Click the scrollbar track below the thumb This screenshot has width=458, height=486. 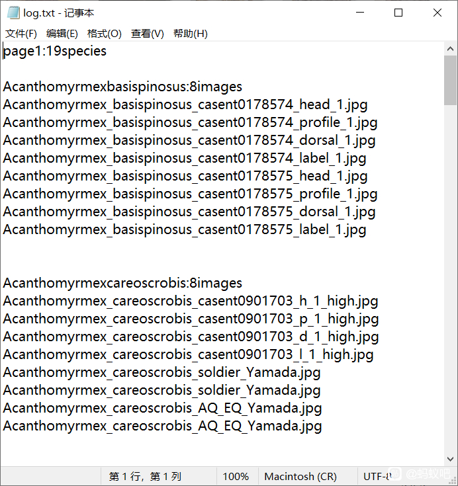tap(450, 279)
